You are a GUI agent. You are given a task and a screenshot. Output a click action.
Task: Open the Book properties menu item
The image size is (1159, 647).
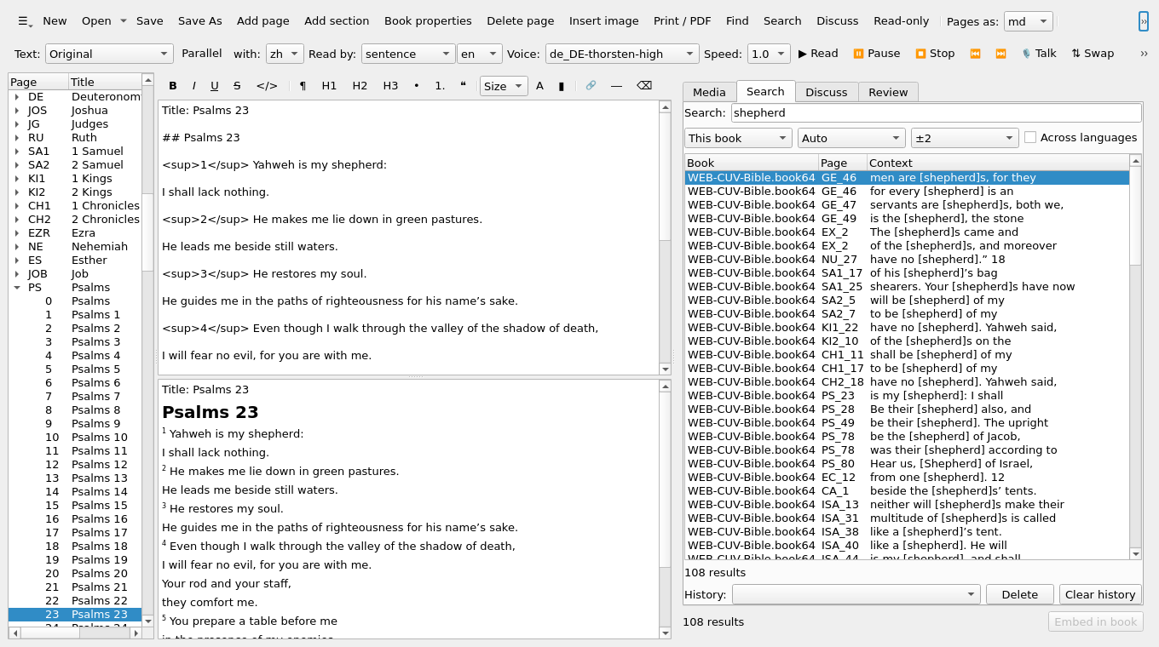(428, 21)
